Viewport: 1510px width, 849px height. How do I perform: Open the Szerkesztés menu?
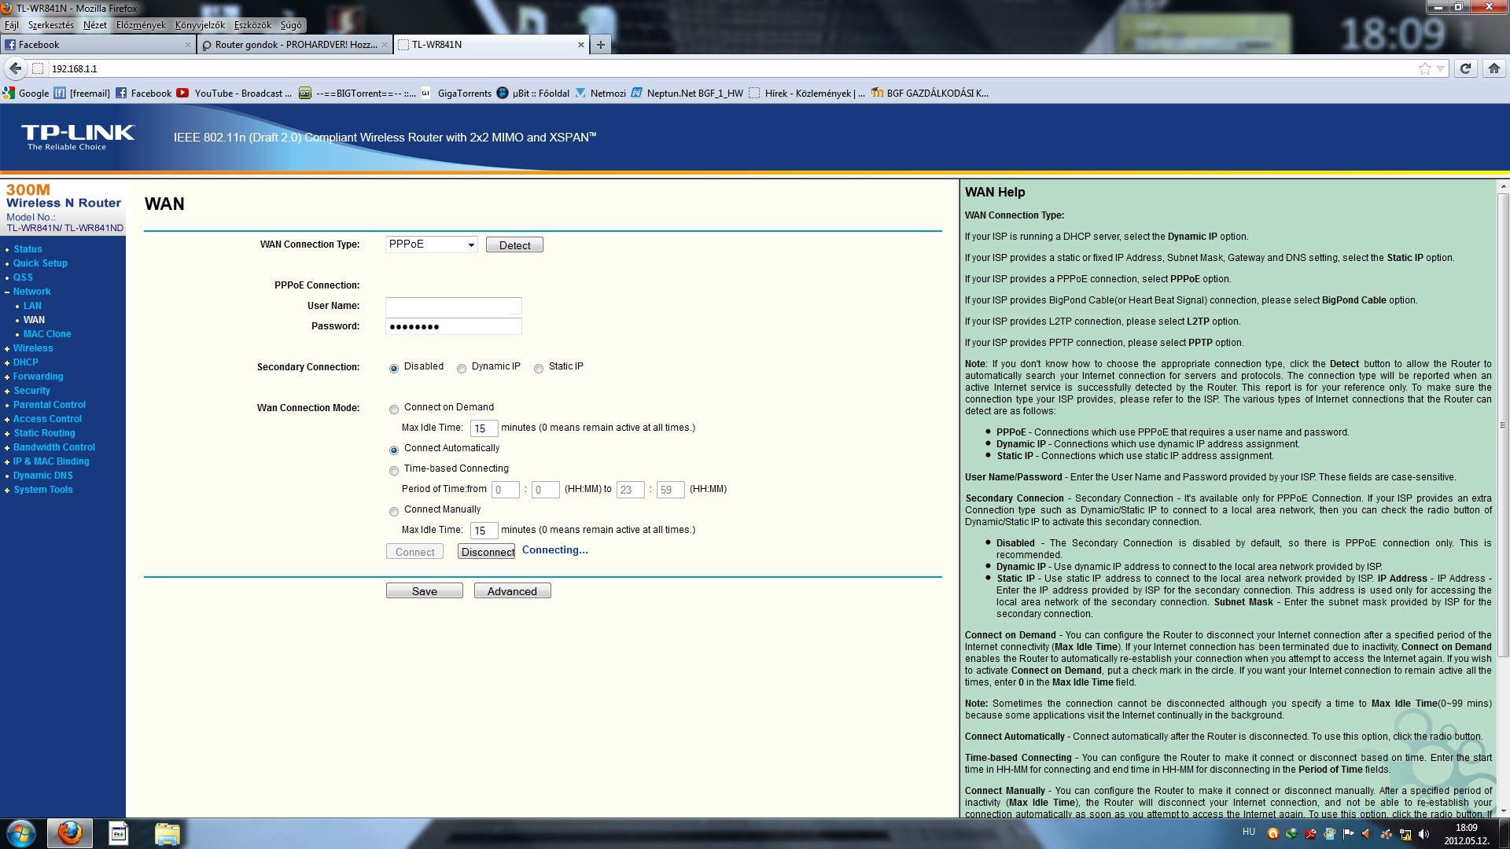tap(51, 25)
